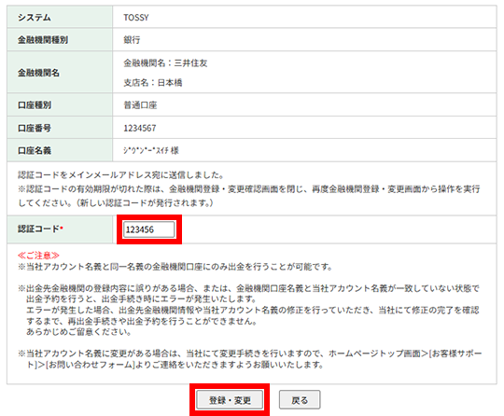The height and width of the screenshot is (416, 504).
Task: Click the システム row label
Action: 35,18
